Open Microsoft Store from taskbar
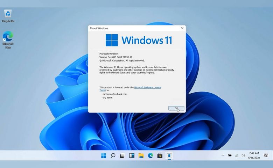The width and height of the screenshot is (273, 168). pos(160,155)
